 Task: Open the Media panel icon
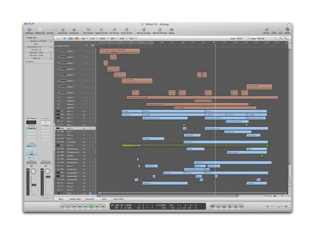coord(287,29)
